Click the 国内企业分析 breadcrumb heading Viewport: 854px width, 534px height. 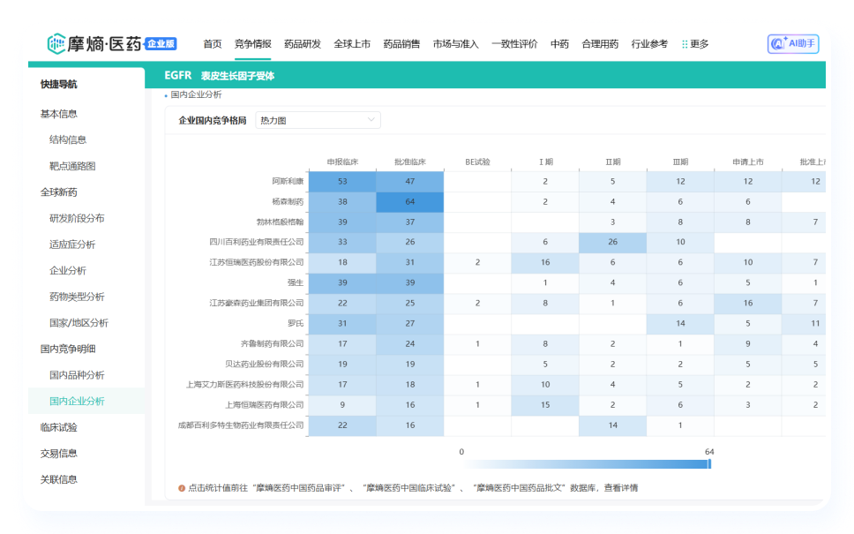(196, 94)
